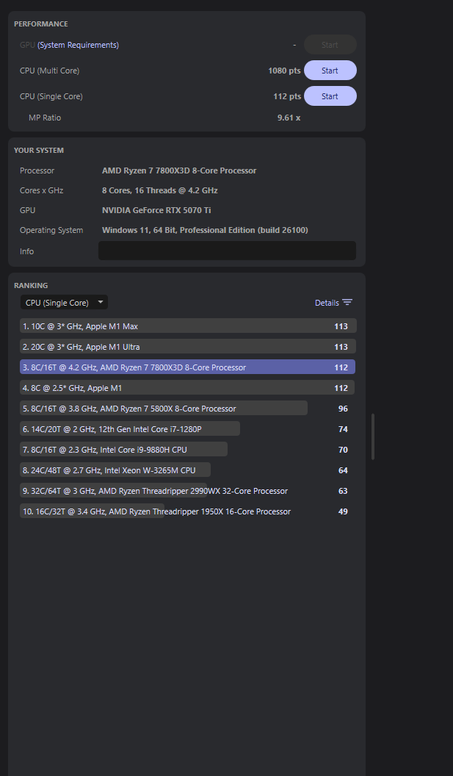Open the System Requirements link

78,45
